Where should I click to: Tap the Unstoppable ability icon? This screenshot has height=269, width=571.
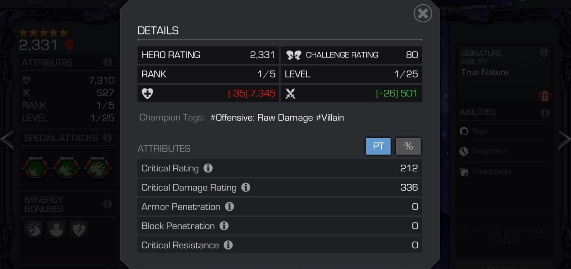click(x=464, y=171)
